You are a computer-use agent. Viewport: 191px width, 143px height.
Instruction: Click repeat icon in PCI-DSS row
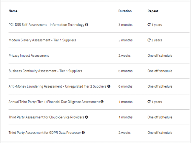[149, 25]
